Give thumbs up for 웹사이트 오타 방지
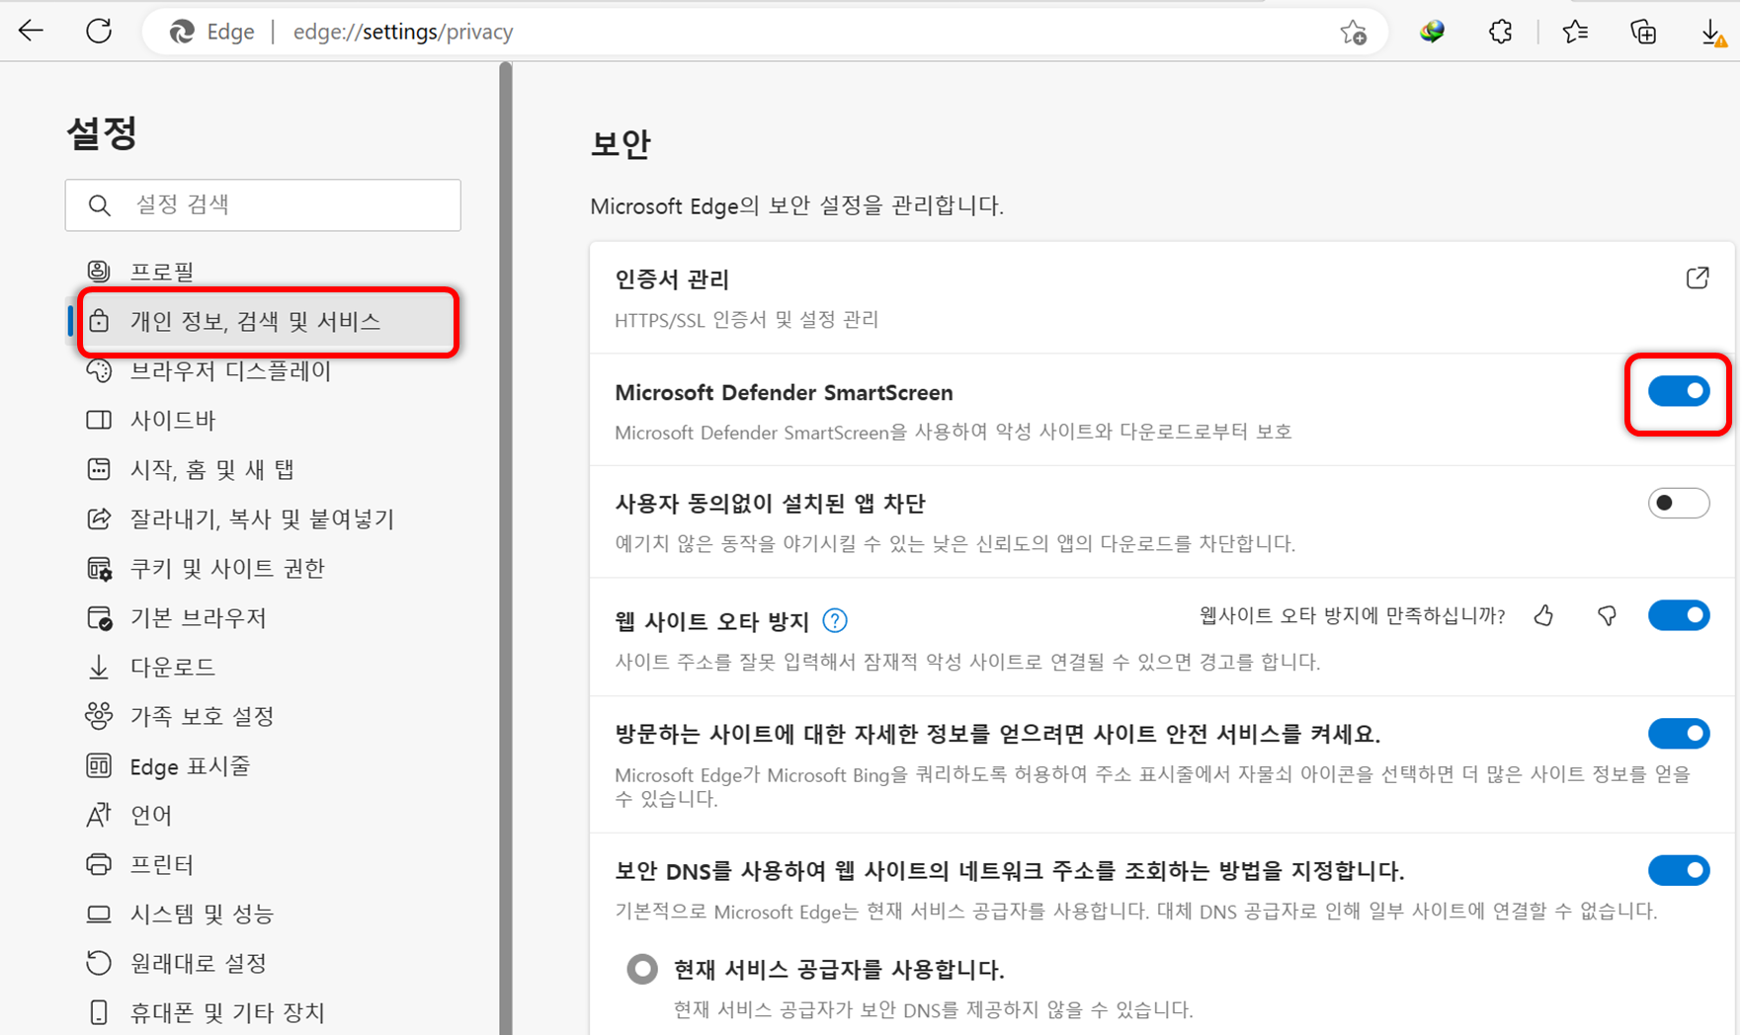This screenshot has height=1035, width=1744. (1543, 616)
